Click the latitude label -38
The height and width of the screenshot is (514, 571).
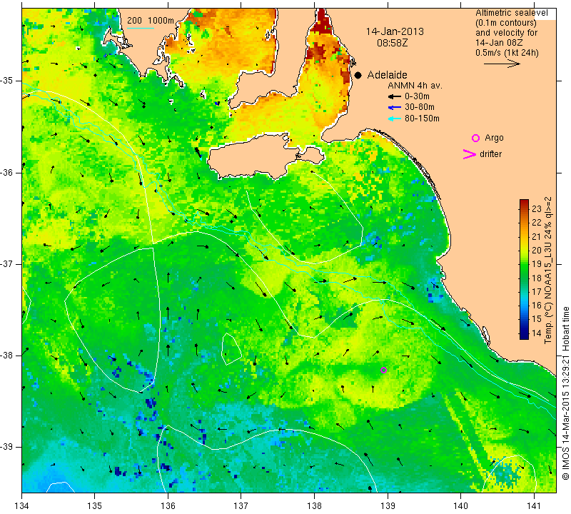6,356
